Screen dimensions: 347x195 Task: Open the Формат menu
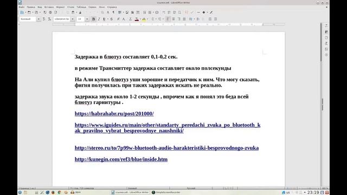click(x=60, y=7)
